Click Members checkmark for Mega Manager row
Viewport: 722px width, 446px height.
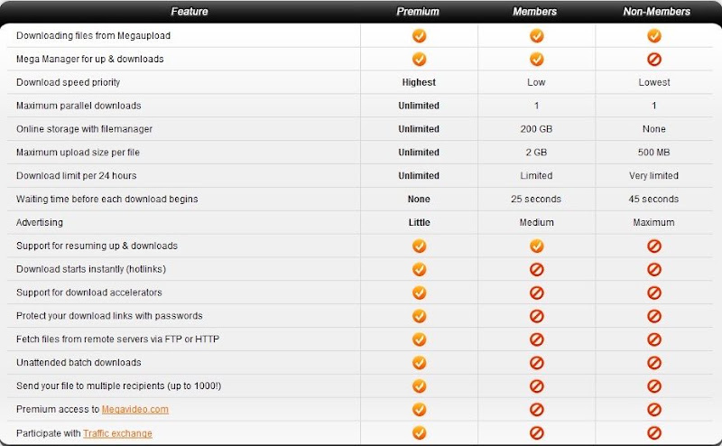pyautogui.click(x=536, y=59)
